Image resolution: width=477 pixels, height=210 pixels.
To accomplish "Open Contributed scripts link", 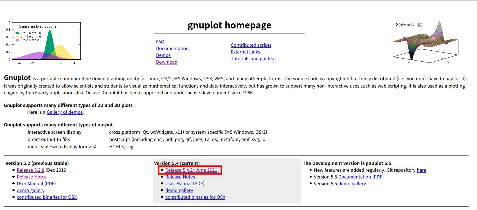I will point(251,45).
